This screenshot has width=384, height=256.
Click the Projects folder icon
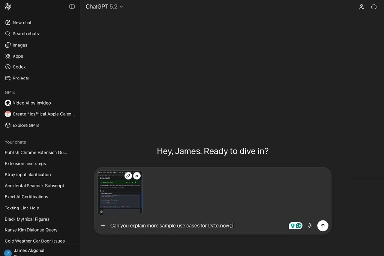8,78
